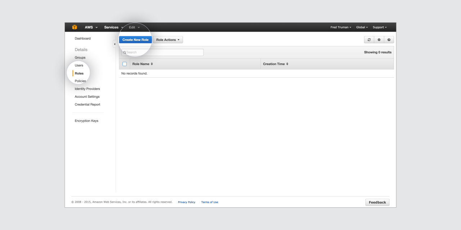Click the Feedback button
Viewport: 461px width, 230px height.
coord(377,202)
